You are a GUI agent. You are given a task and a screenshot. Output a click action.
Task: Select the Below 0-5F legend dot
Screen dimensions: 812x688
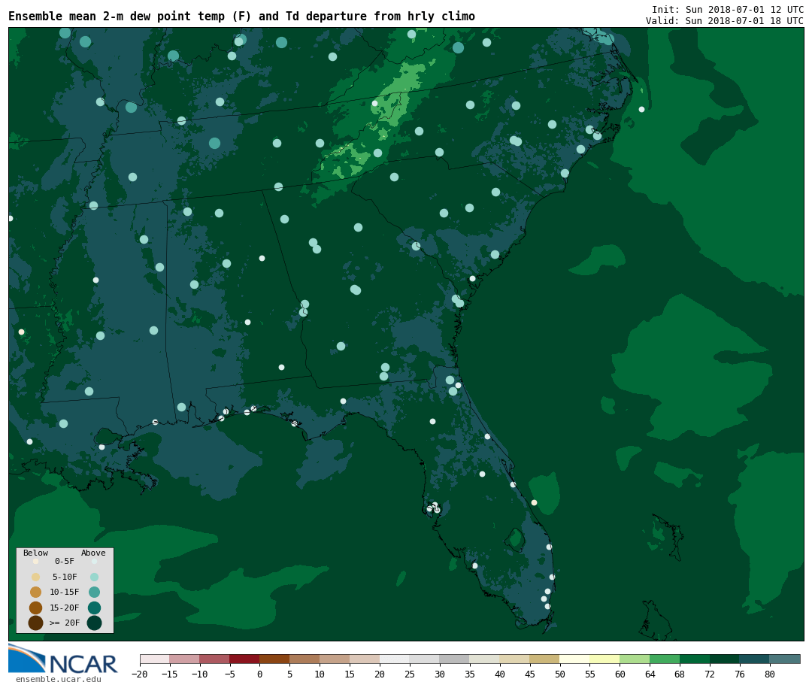(x=36, y=561)
